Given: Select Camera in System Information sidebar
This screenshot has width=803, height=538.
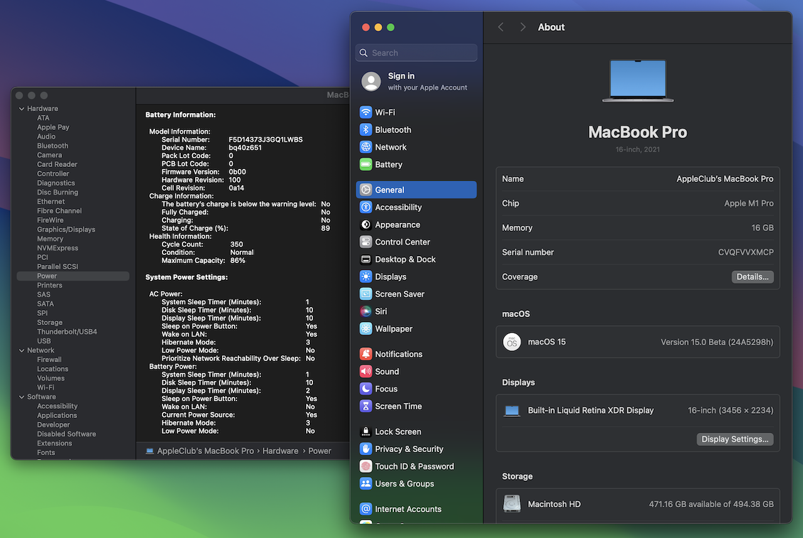Looking at the screenshot, I should pos(50,155).
